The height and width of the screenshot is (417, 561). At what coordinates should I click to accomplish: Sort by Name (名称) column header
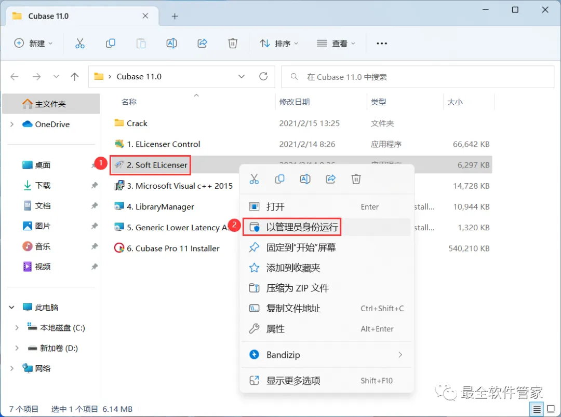[129, 102]
